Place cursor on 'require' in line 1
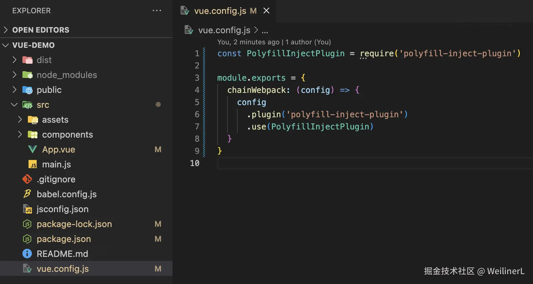Image resolution: width=533 pixels, height=284 pixels. coord(377,54)
